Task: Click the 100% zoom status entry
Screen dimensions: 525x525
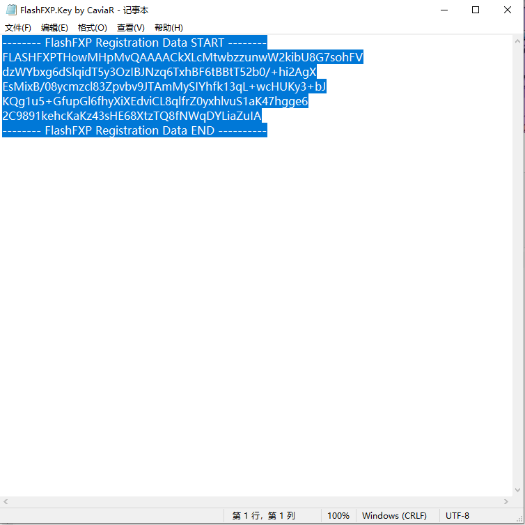Action: point(338,516)
